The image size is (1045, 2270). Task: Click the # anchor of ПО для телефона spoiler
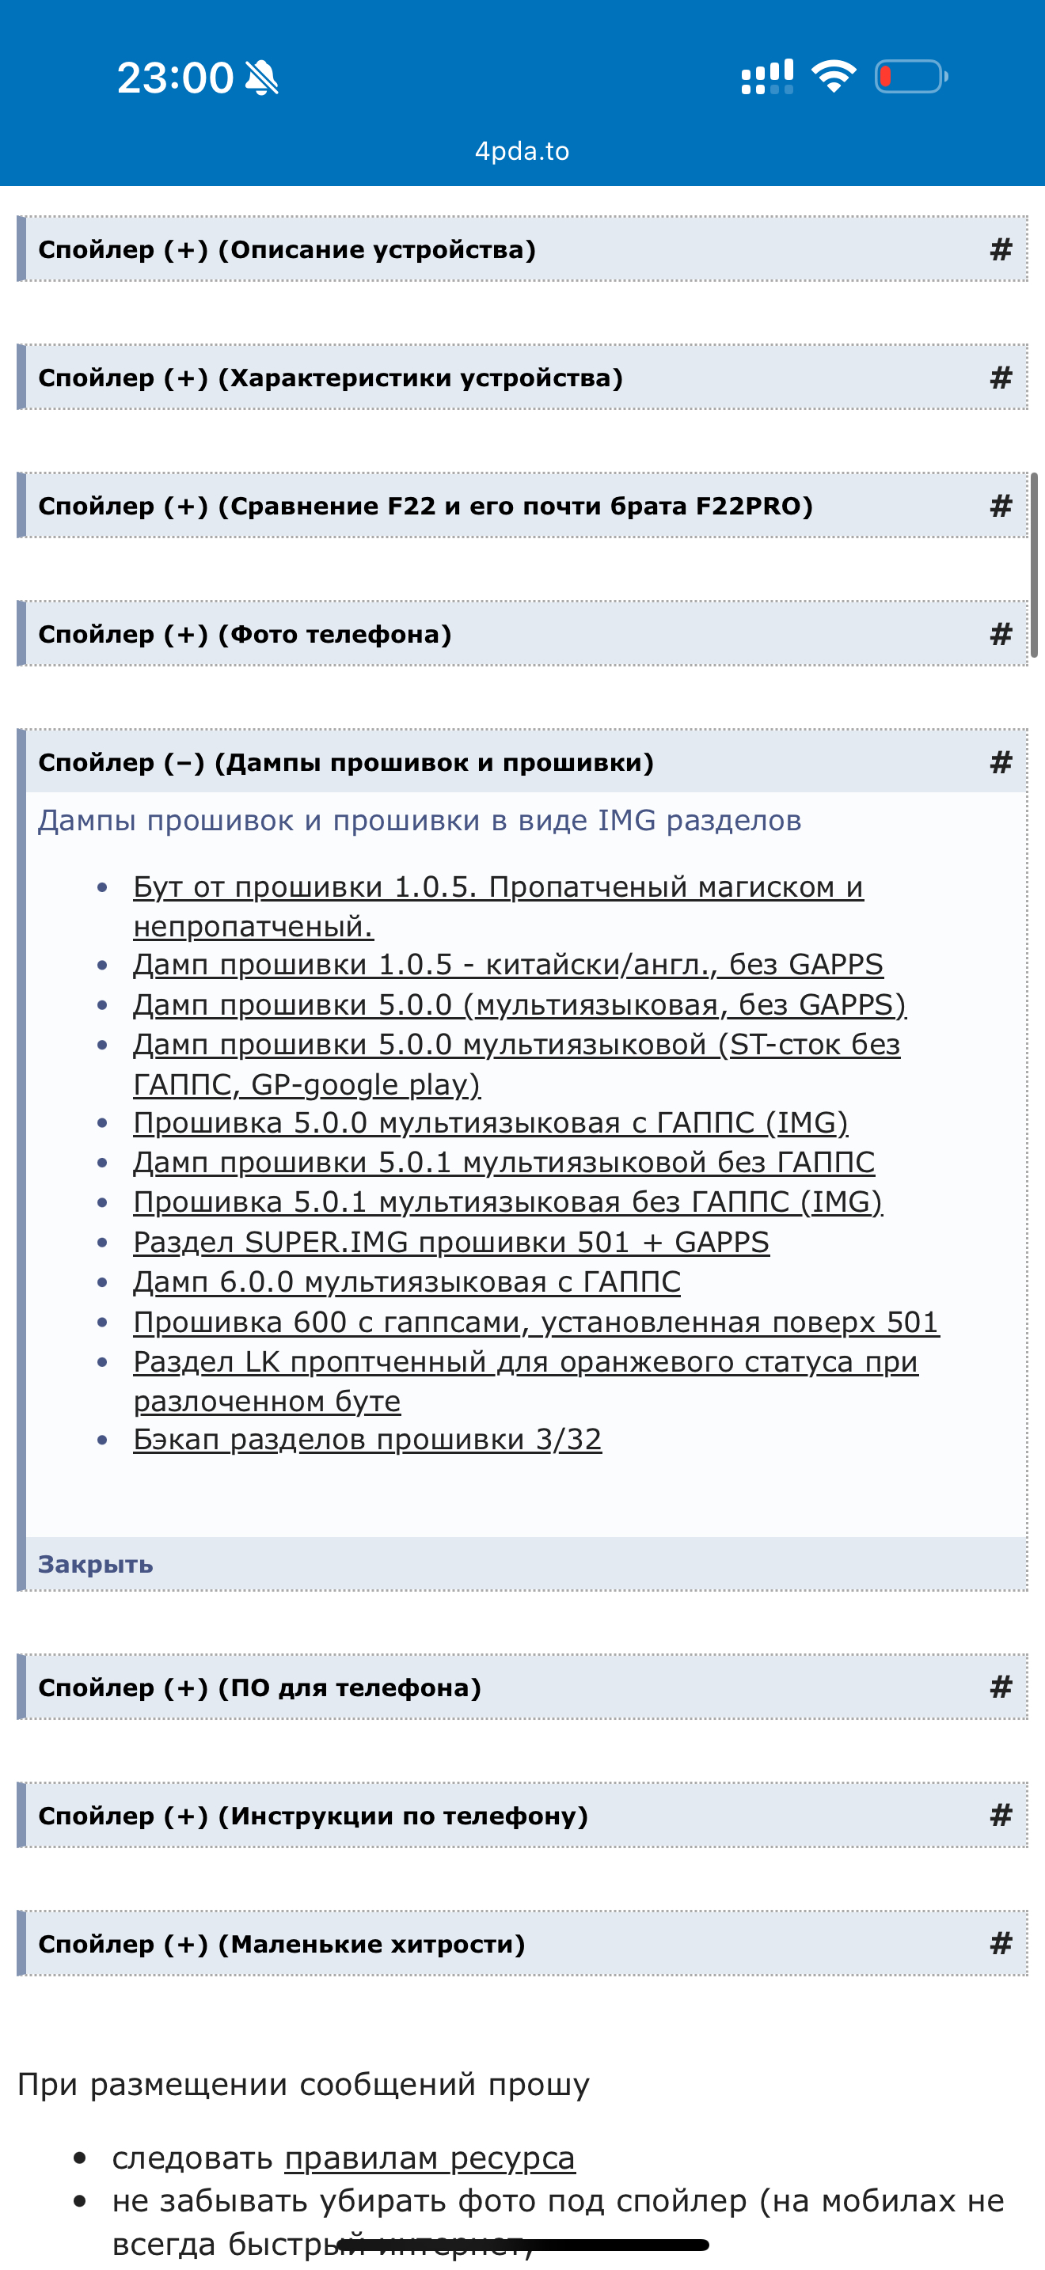tap(1000, 1687)
